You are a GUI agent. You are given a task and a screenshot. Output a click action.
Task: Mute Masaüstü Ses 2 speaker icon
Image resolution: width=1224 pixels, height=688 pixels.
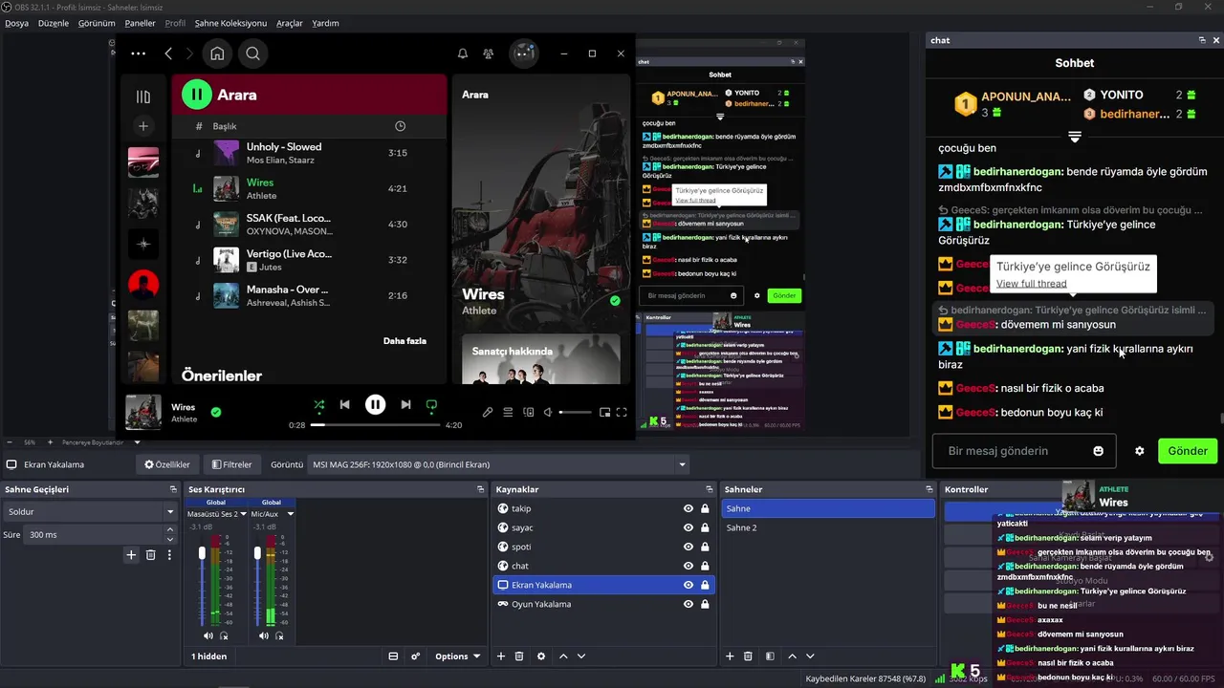[x=208, y=635]
